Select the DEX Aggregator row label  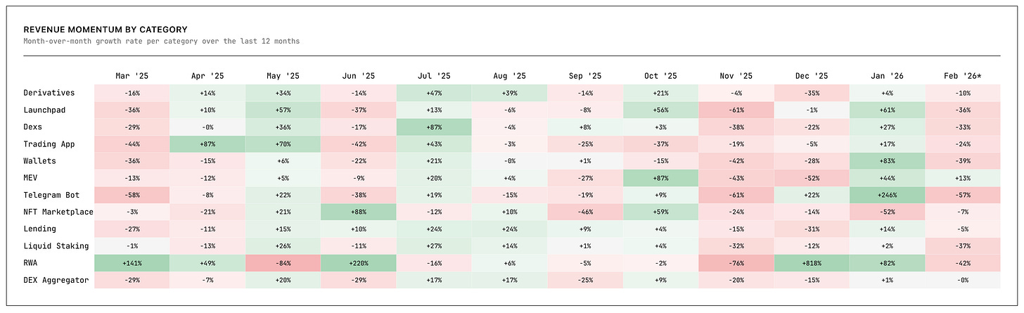56,280
